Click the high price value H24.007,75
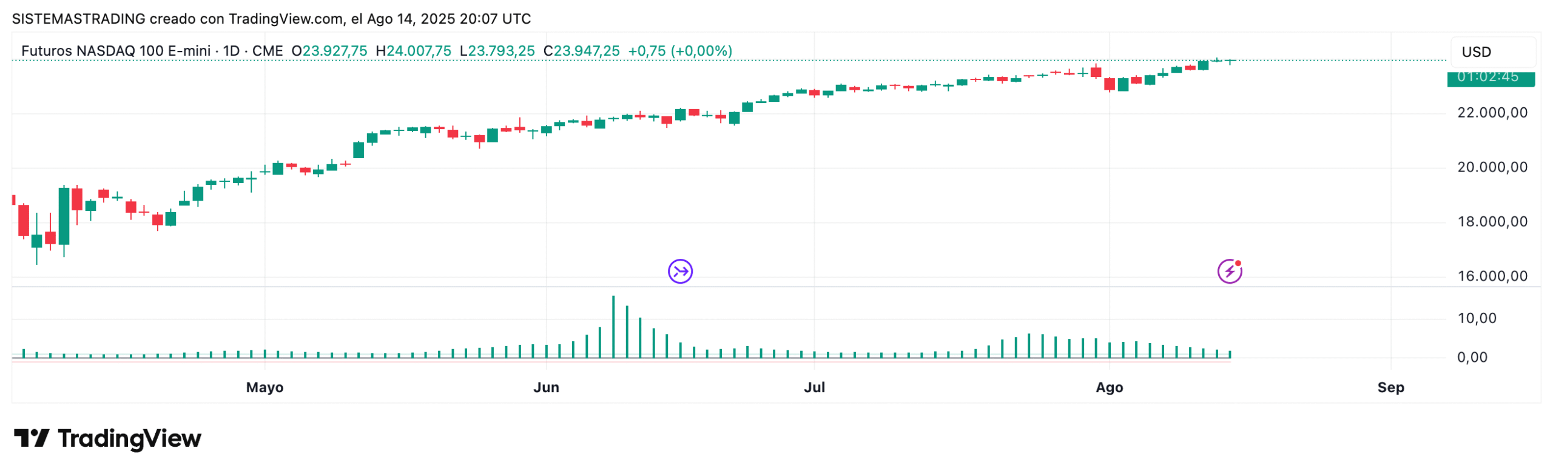 point(413,51)
